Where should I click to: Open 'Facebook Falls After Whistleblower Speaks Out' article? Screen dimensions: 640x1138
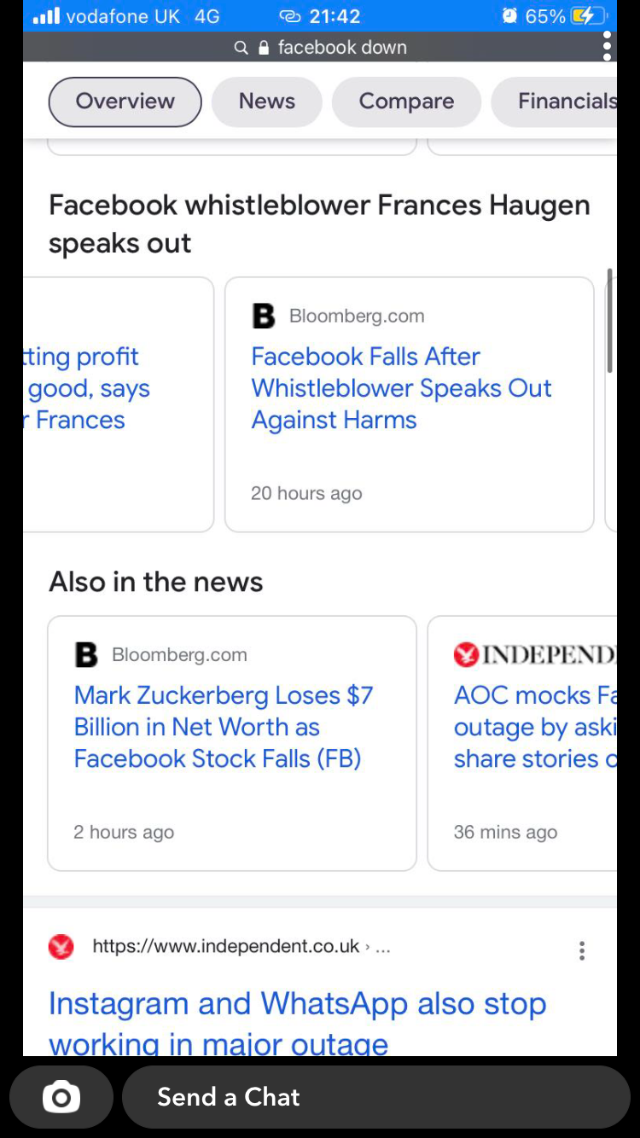coord(401,388)
